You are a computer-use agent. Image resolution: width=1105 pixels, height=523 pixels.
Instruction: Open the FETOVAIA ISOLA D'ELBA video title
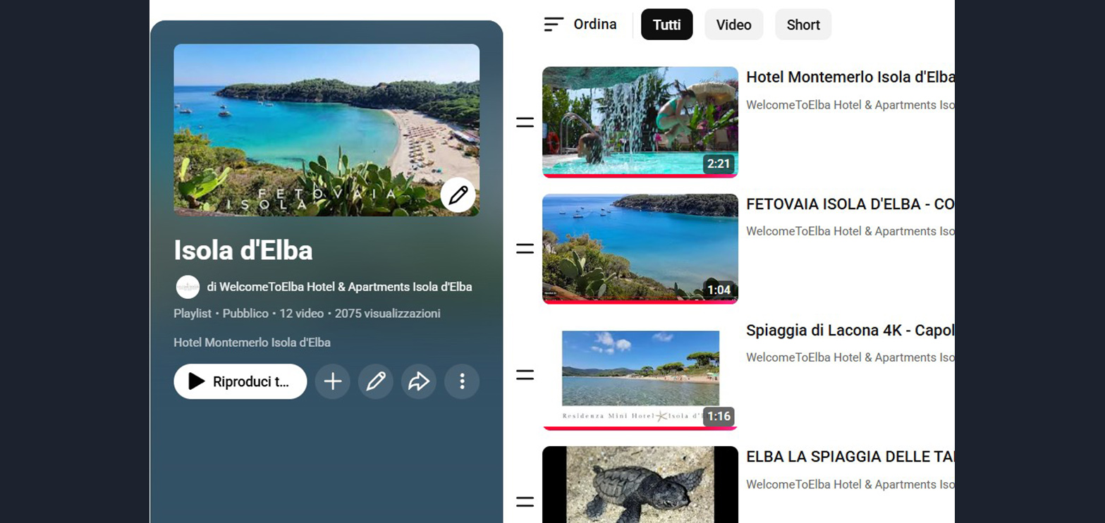(x=850, y=204)
